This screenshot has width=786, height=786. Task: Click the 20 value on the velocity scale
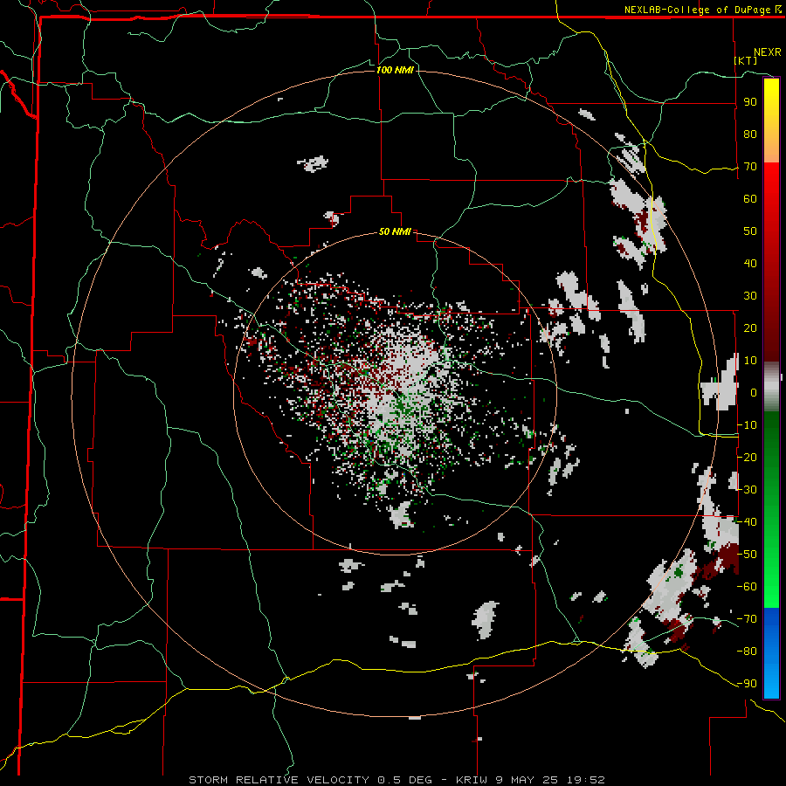(x=750, y=328)
